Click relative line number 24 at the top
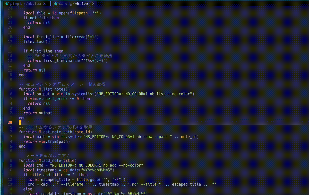The image size is (309, 195). tap(10, 8)
